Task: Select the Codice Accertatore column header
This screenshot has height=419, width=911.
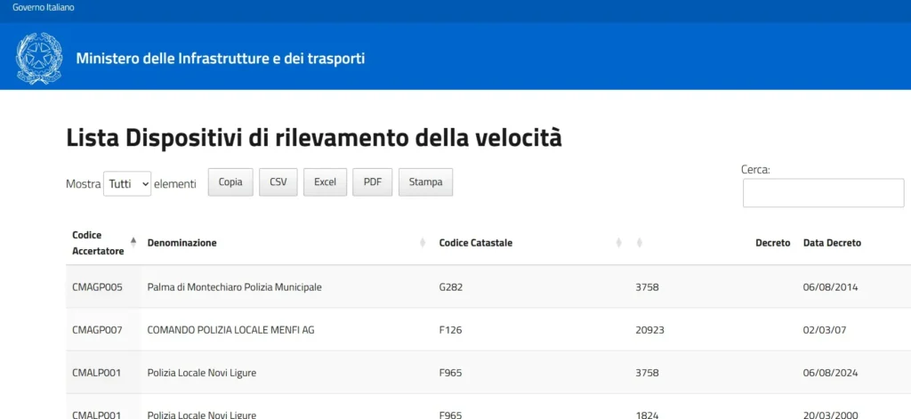Action: tap(98, 243)
